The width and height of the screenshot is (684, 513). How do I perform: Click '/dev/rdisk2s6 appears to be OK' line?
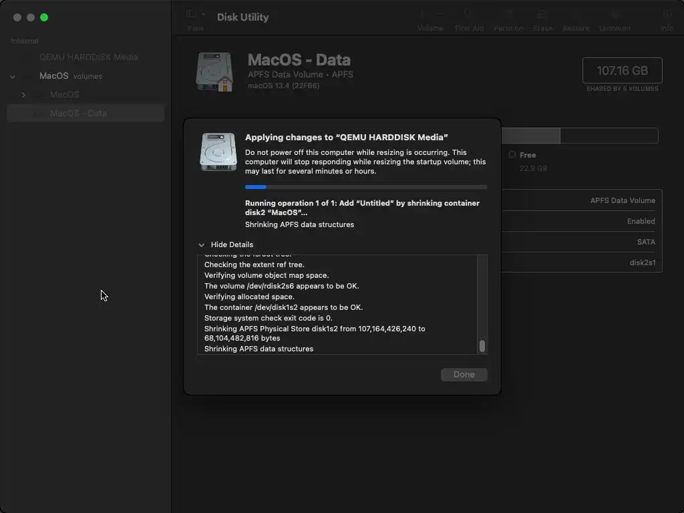tap(282, 286)
